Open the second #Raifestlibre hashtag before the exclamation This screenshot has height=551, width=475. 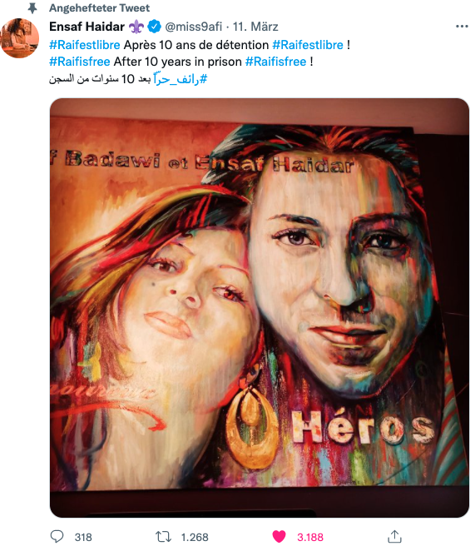(x=308, y=45)
